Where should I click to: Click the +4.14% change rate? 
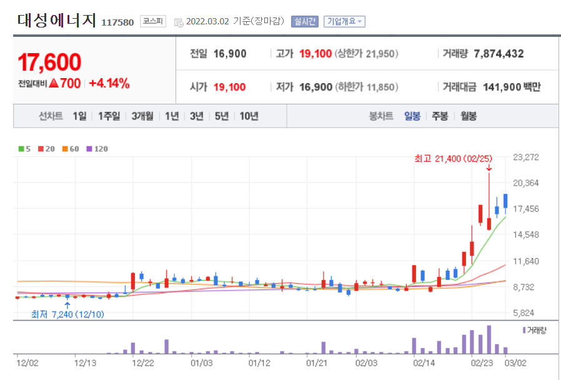point(109,83)
